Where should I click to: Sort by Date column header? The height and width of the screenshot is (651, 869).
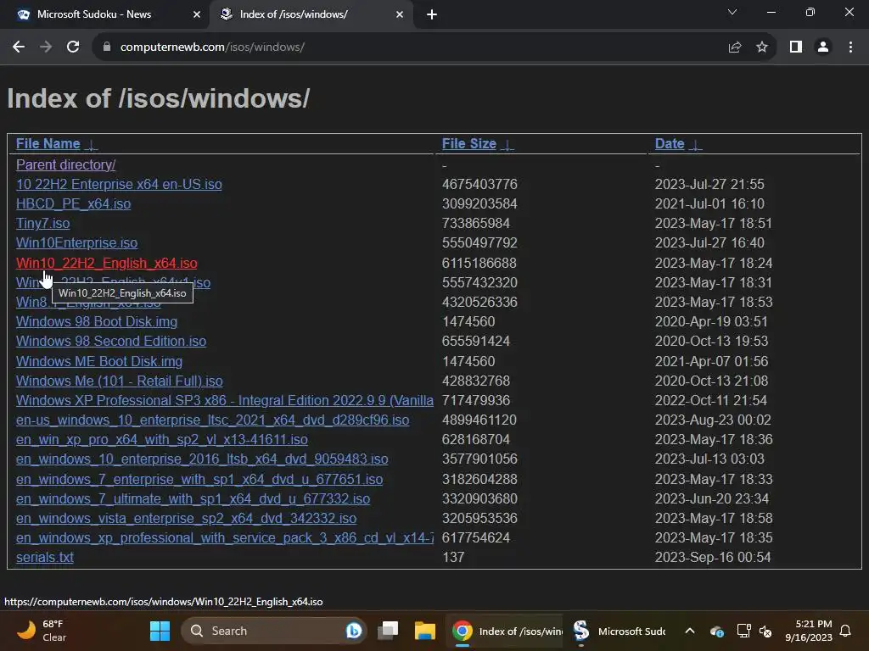coord(670,144)
